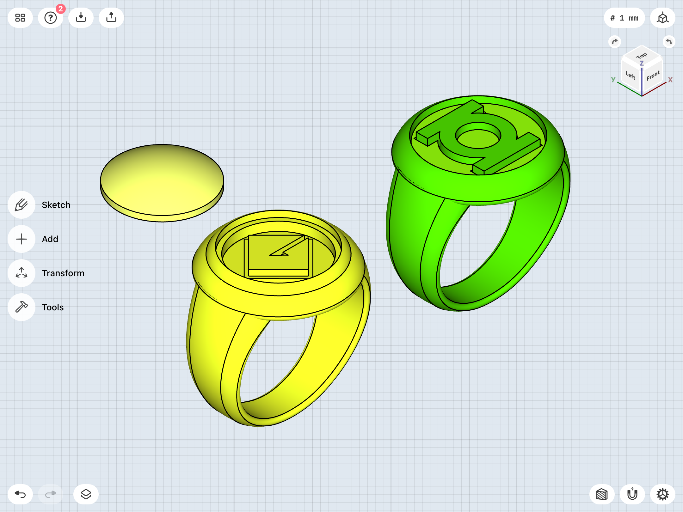Open the grid size 1 mm setting
The height and width of the screenshot is (512, 683).
click(625, 18)
